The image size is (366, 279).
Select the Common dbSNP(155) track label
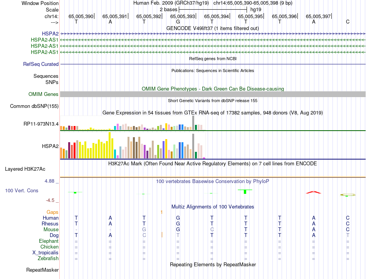[34, 106]
